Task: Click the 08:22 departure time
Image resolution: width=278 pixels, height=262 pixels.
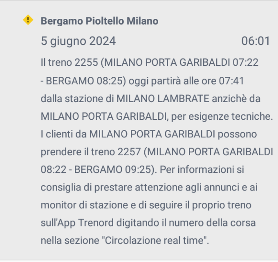Action: click(x=54, y=170)
